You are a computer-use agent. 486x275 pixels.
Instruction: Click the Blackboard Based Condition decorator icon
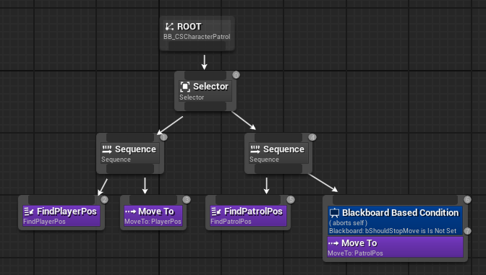[334, 213]
